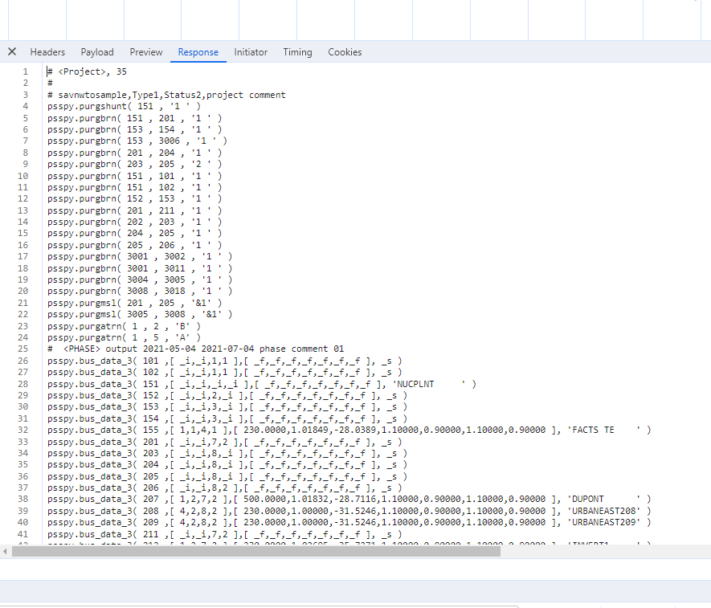
Task: Place cursor on the savnwtosample comment line
Action: [x=166, y=95]
